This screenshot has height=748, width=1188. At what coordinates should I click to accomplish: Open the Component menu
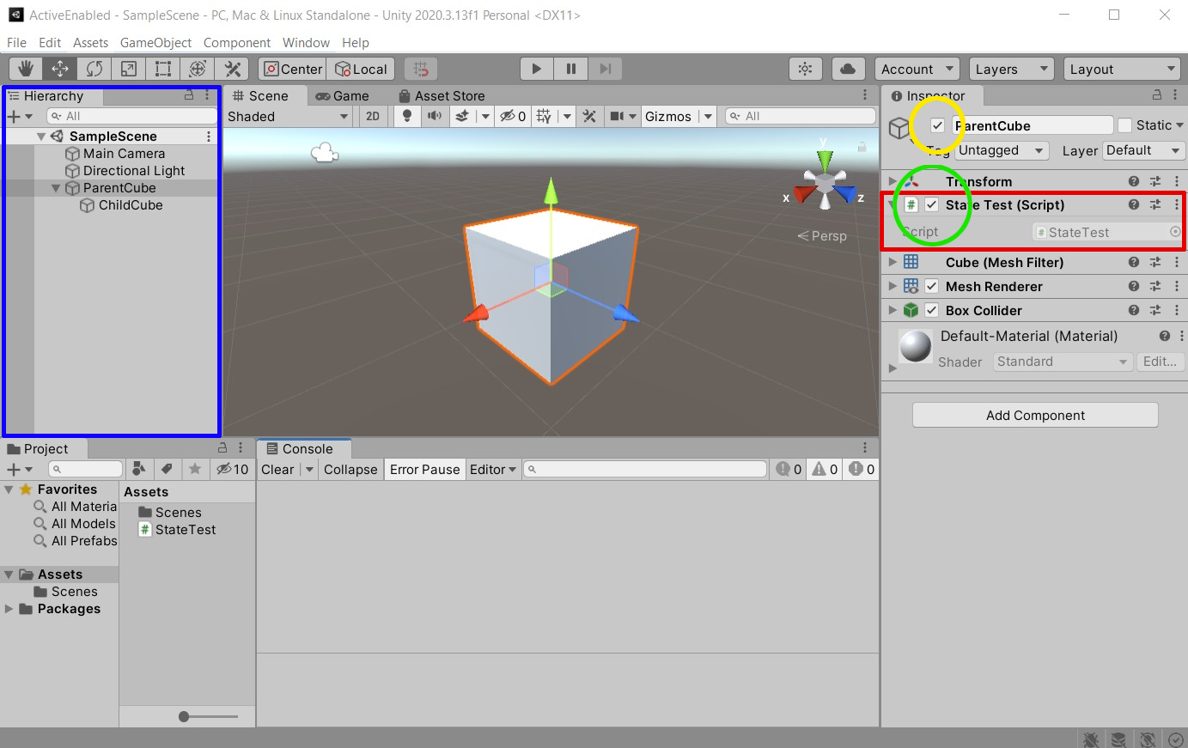click(x=237, y=42)
